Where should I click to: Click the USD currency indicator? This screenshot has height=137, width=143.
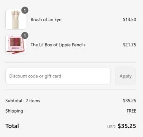click(111, 127)
